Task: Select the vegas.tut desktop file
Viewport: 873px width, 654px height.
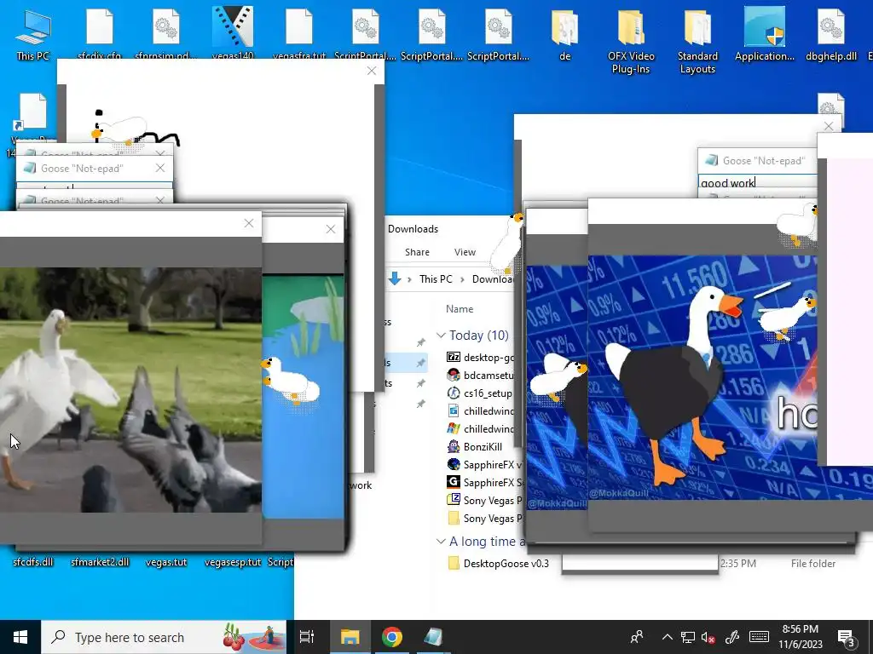Action: point(166,562)
